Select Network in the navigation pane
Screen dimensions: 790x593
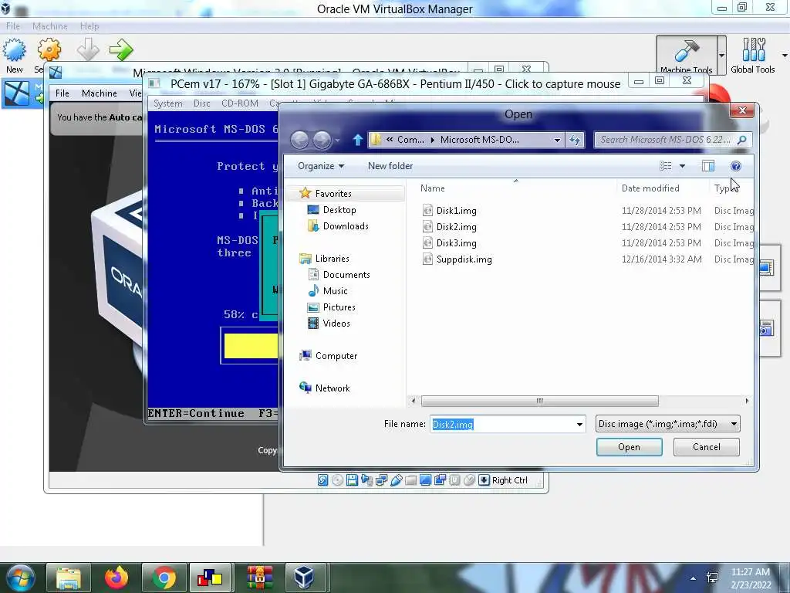[x=332, y=388]
